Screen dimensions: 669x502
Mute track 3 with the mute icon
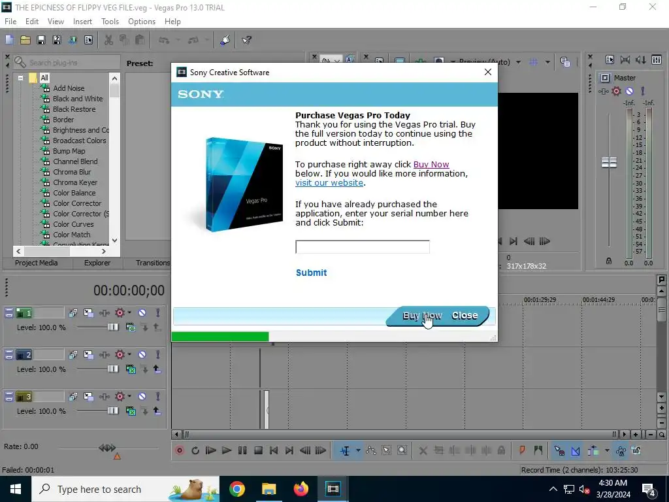point(142,397)
